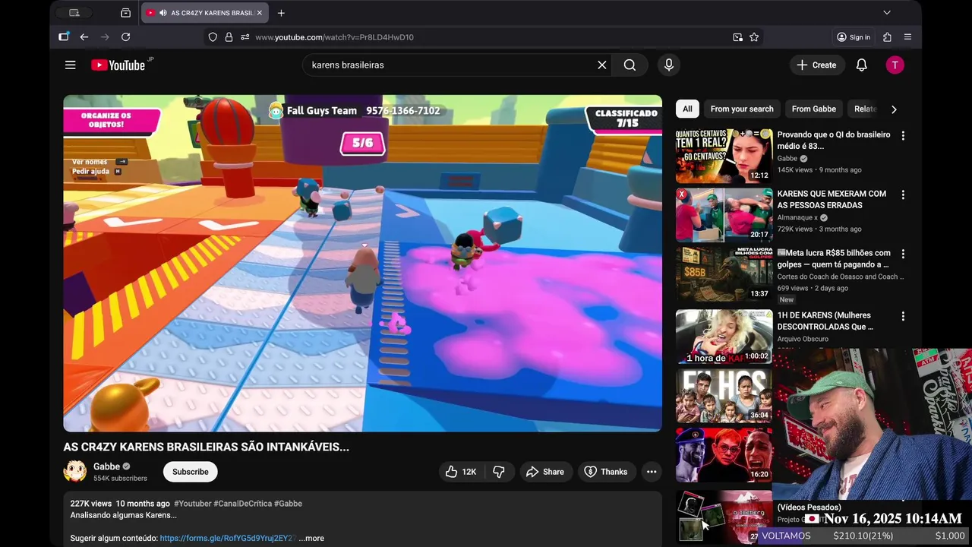Open the forms.gle suggestion link
This screenshot has width=972, height=547.
pos(228,538)
